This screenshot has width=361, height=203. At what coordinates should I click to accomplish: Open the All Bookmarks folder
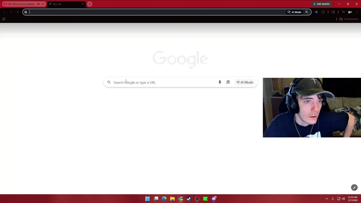click(349, 19)
